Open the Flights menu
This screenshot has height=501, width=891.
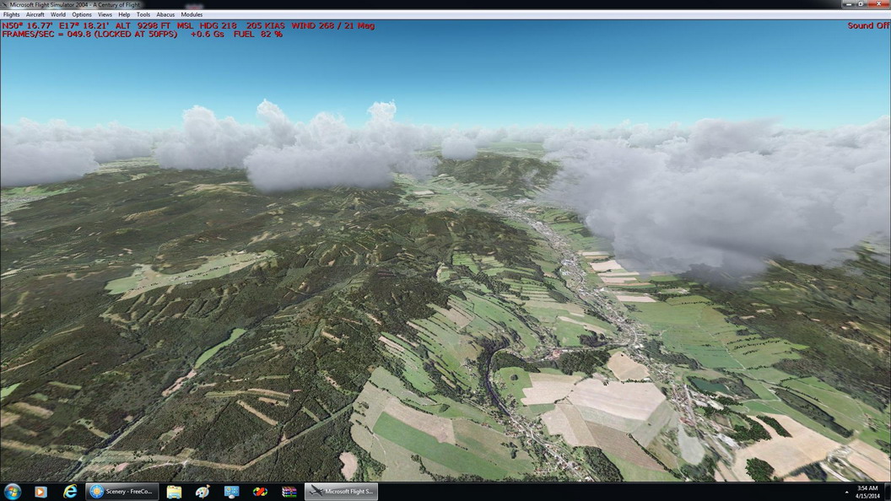click(11, 15)
